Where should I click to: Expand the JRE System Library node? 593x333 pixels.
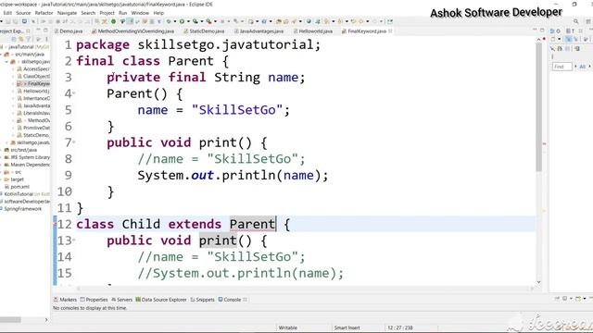[x=2, y=157]
